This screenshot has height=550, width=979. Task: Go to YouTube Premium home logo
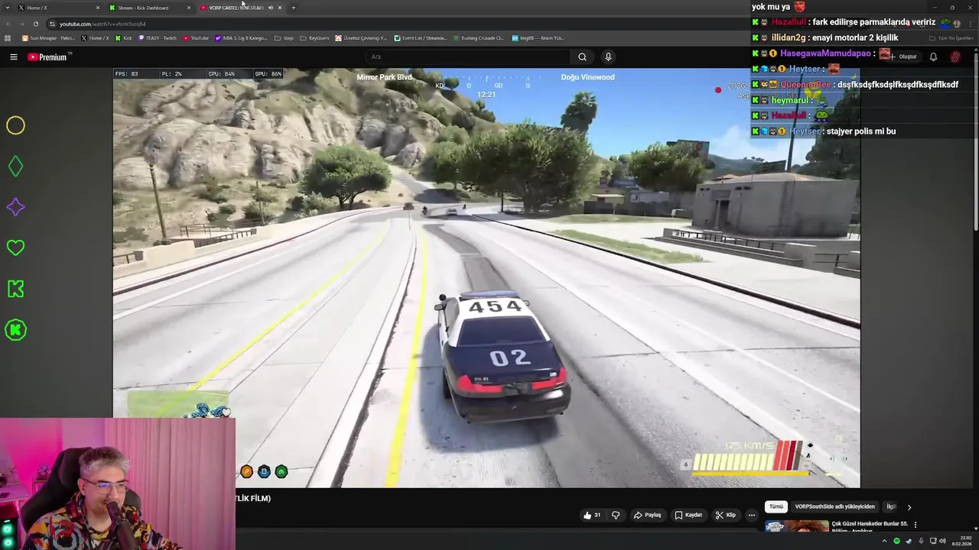click(x=49, y=57)
